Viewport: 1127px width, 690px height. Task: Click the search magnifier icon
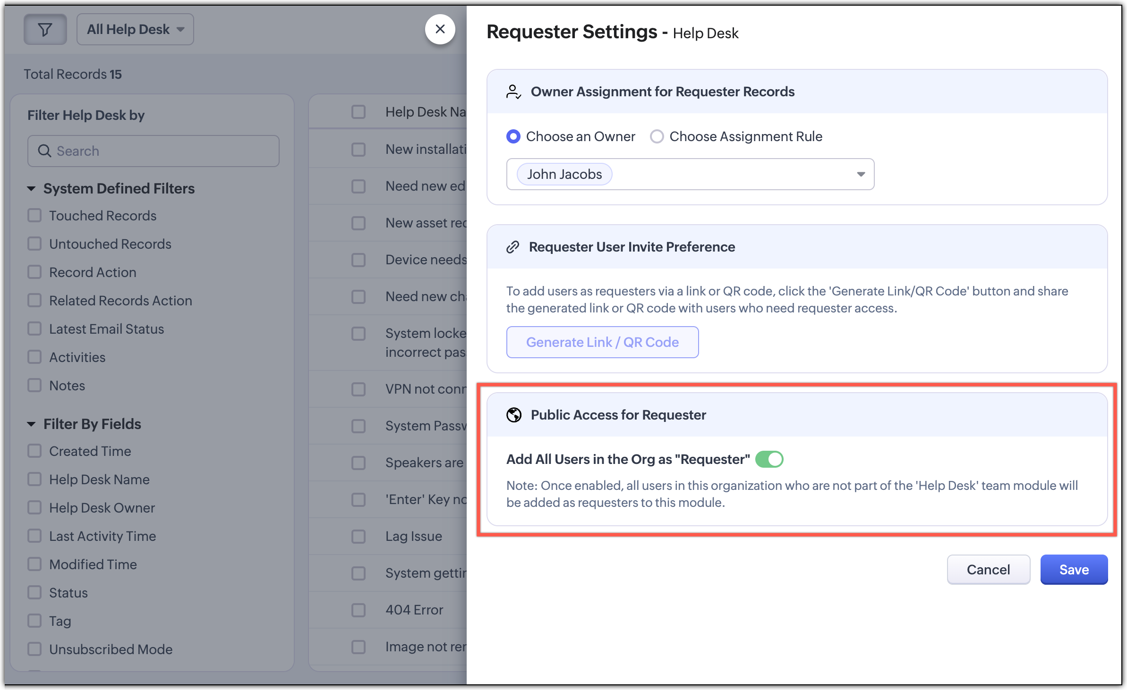pos(44,151)
